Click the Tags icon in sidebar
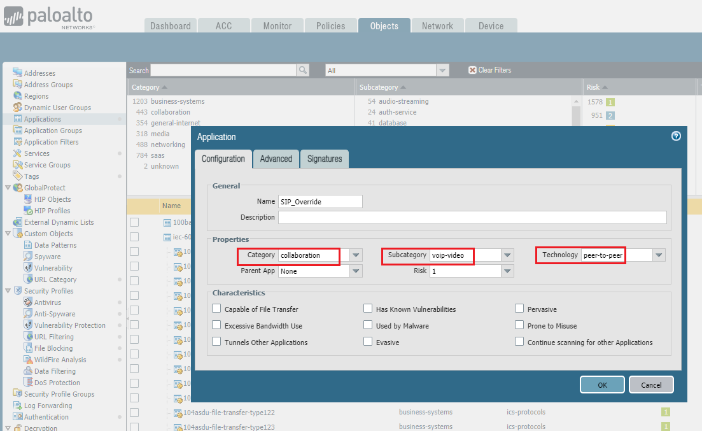702x431 pixels. click(18, 176)
